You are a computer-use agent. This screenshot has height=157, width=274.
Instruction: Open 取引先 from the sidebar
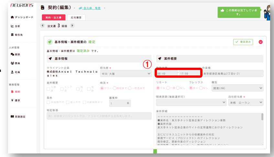(x=12, y=35)
